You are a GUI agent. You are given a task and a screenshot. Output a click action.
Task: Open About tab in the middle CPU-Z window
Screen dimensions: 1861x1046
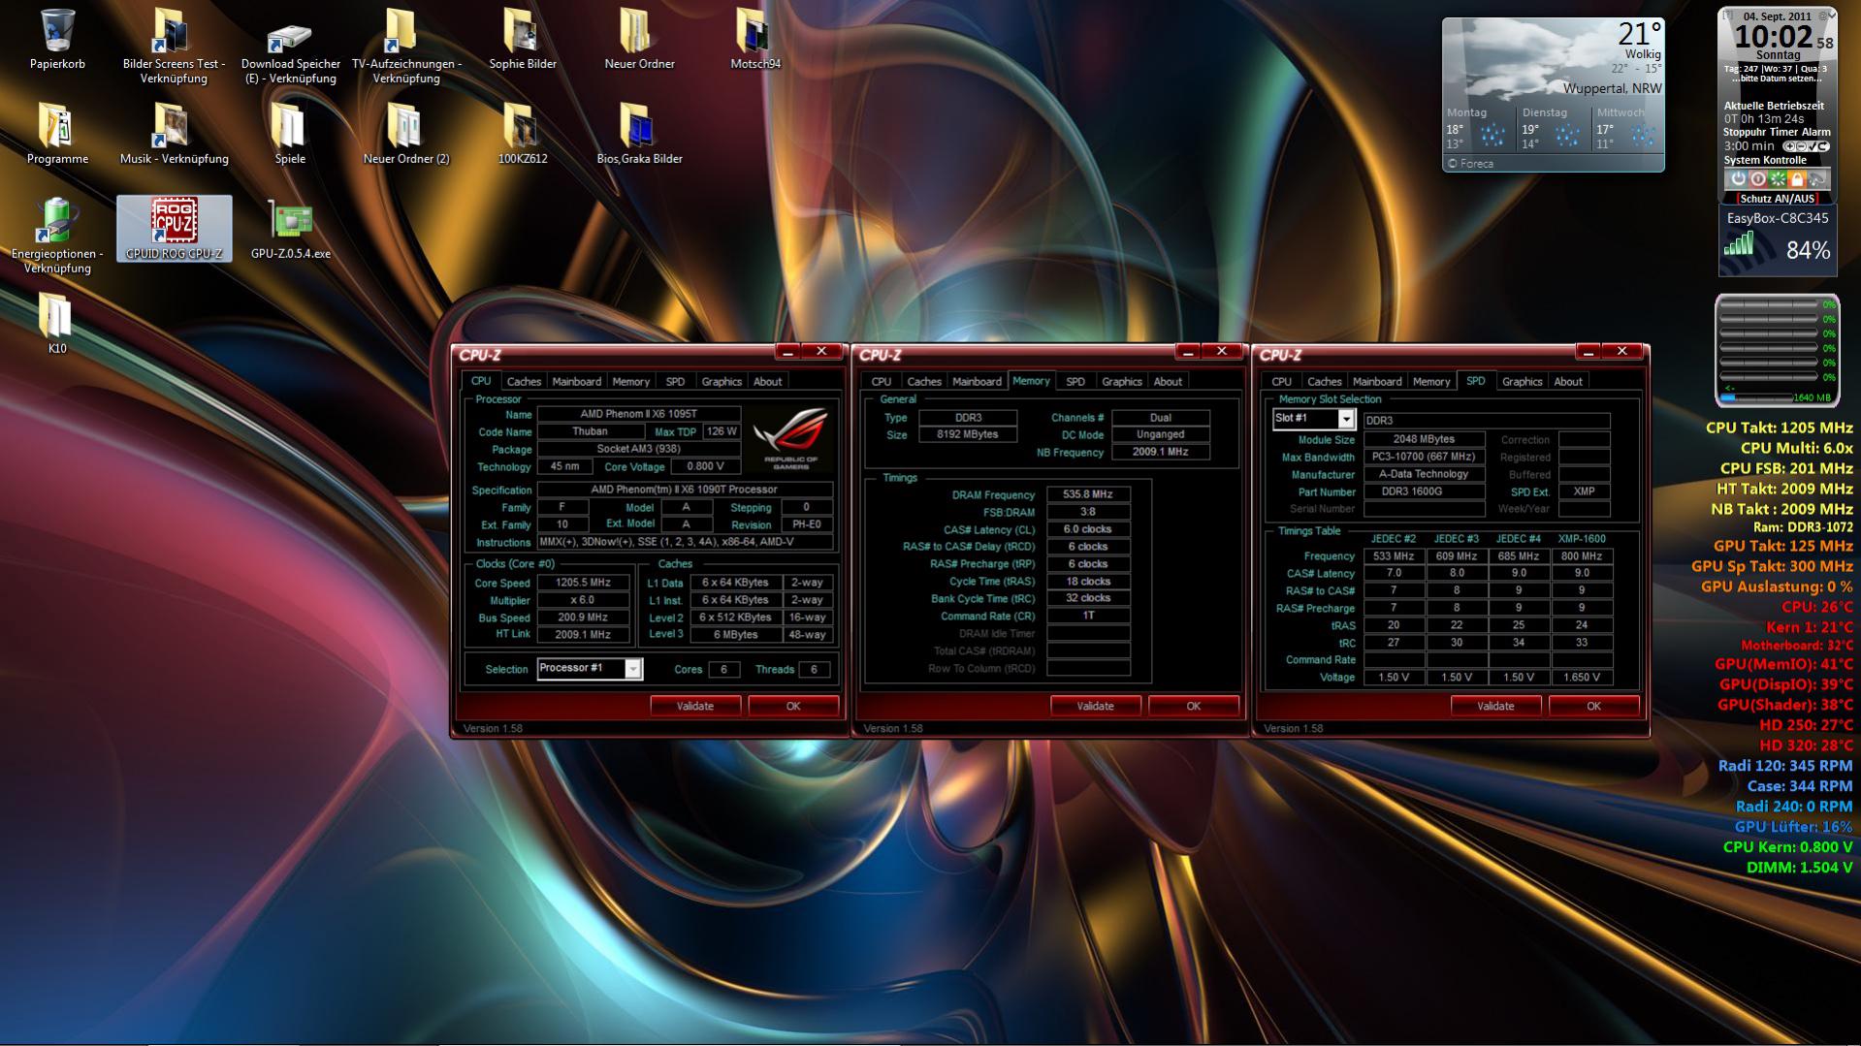[1168, 382]
